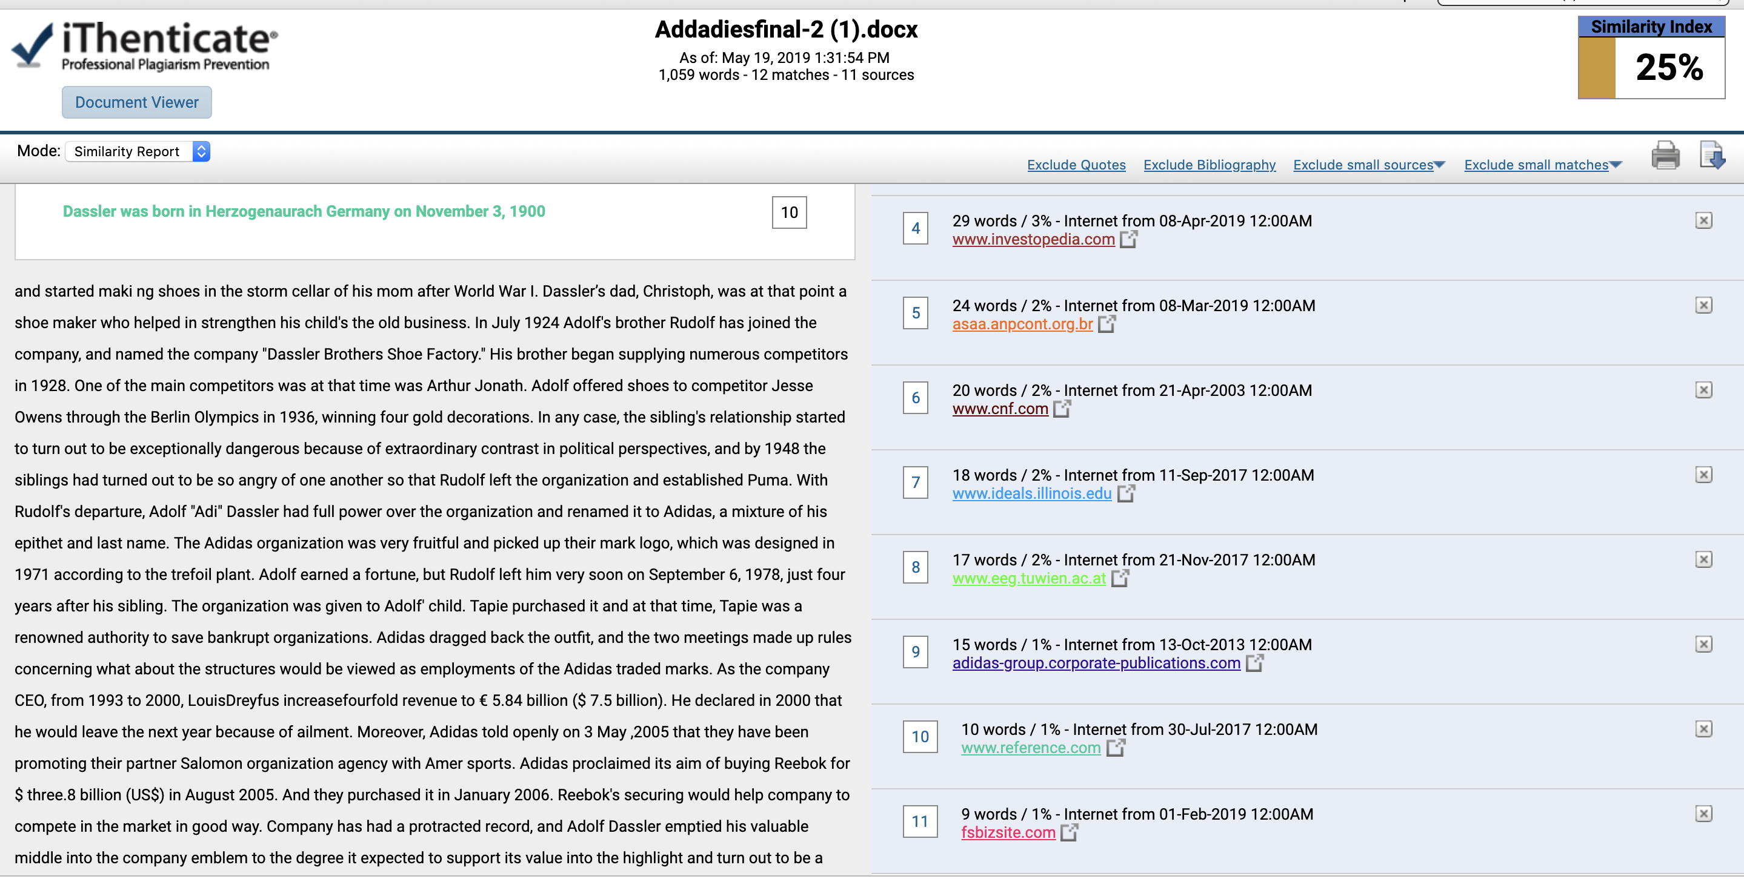Select Exclude Quotes option
This screenshot has width=1744, height=879.
1076,165
